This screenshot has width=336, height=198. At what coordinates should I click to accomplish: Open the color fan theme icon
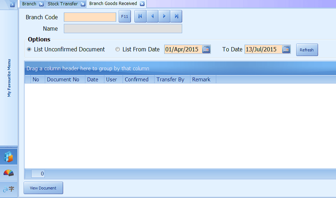point(9,173)
